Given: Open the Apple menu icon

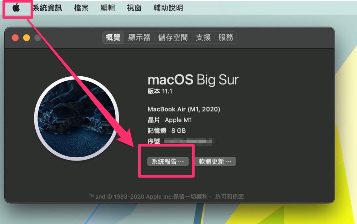Looking at the screenshot, I should coord(16,8).
